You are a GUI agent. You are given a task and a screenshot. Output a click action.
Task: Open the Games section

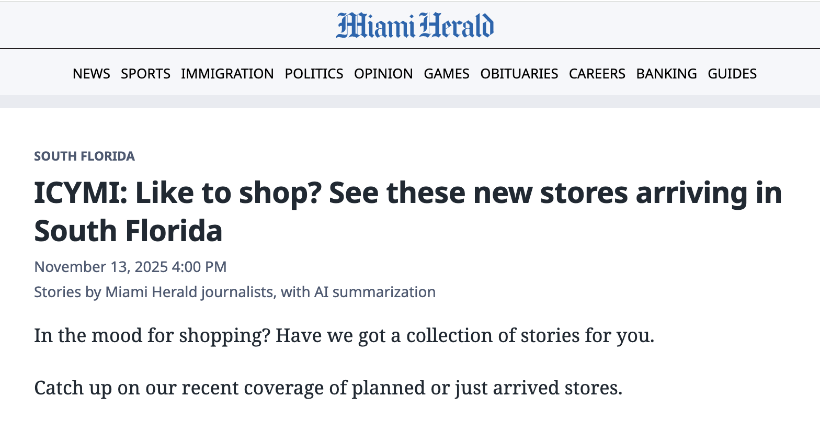[x=447, y=74]
